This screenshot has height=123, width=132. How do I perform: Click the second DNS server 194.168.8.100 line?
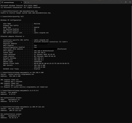coord(40,67)
